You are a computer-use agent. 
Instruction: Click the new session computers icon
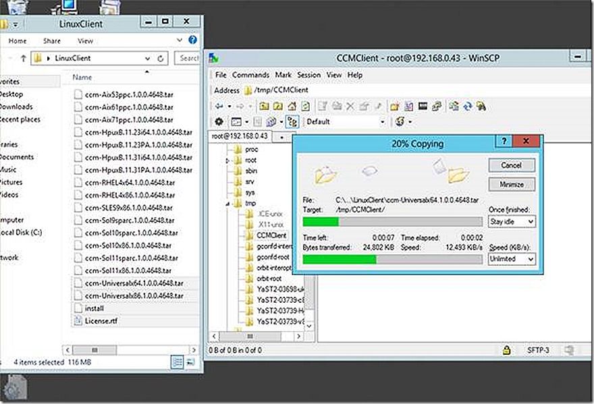pyautogui.click(x=271, y=121)
